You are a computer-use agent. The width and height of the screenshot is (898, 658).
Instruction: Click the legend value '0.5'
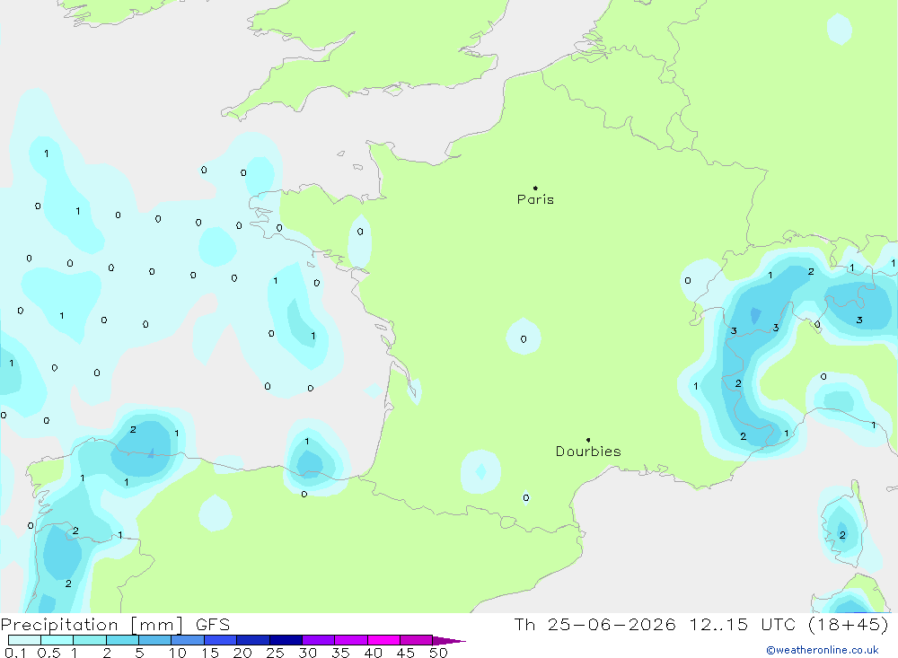pyautogui.click(x=48, y=653)
